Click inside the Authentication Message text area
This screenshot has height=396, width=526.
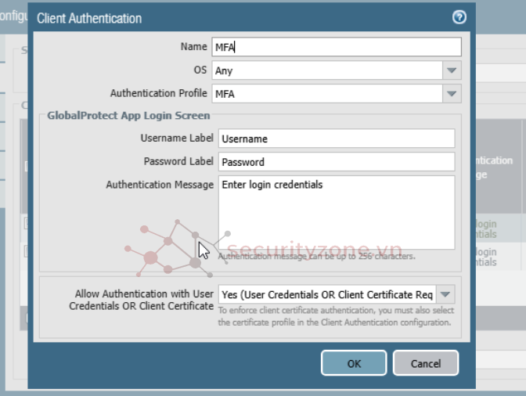[336, 212]
